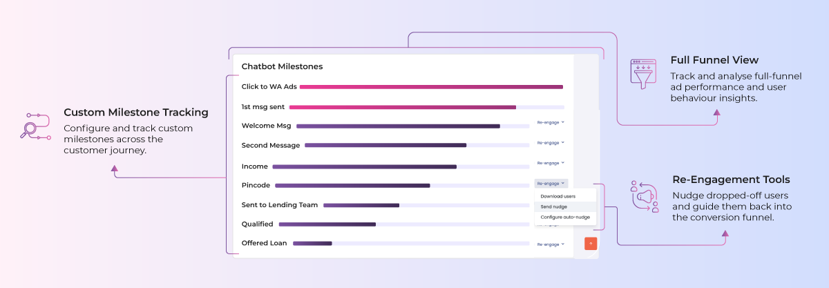
Task: Pick Configure auto-nudge in the menu
Action: (x=564, y=217)
